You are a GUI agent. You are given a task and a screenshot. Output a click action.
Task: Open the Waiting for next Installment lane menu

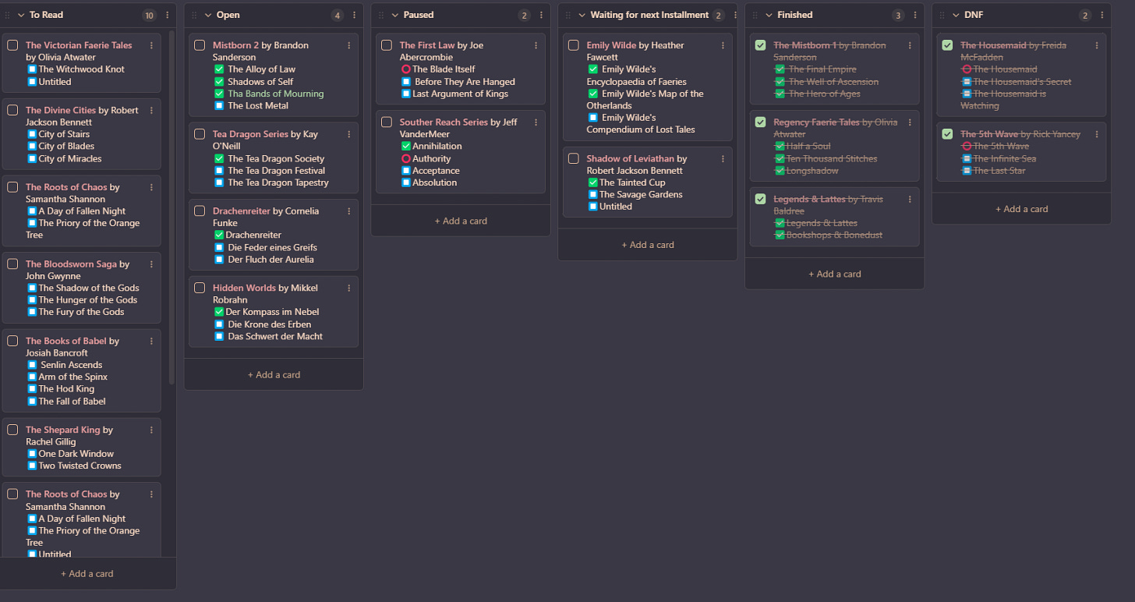pos(735,15)
